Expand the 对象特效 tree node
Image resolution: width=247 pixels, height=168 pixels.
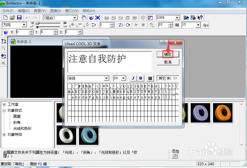click(4, 135)
